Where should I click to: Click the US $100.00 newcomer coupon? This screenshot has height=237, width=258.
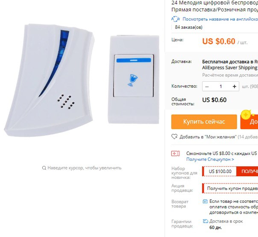point(220,172)
